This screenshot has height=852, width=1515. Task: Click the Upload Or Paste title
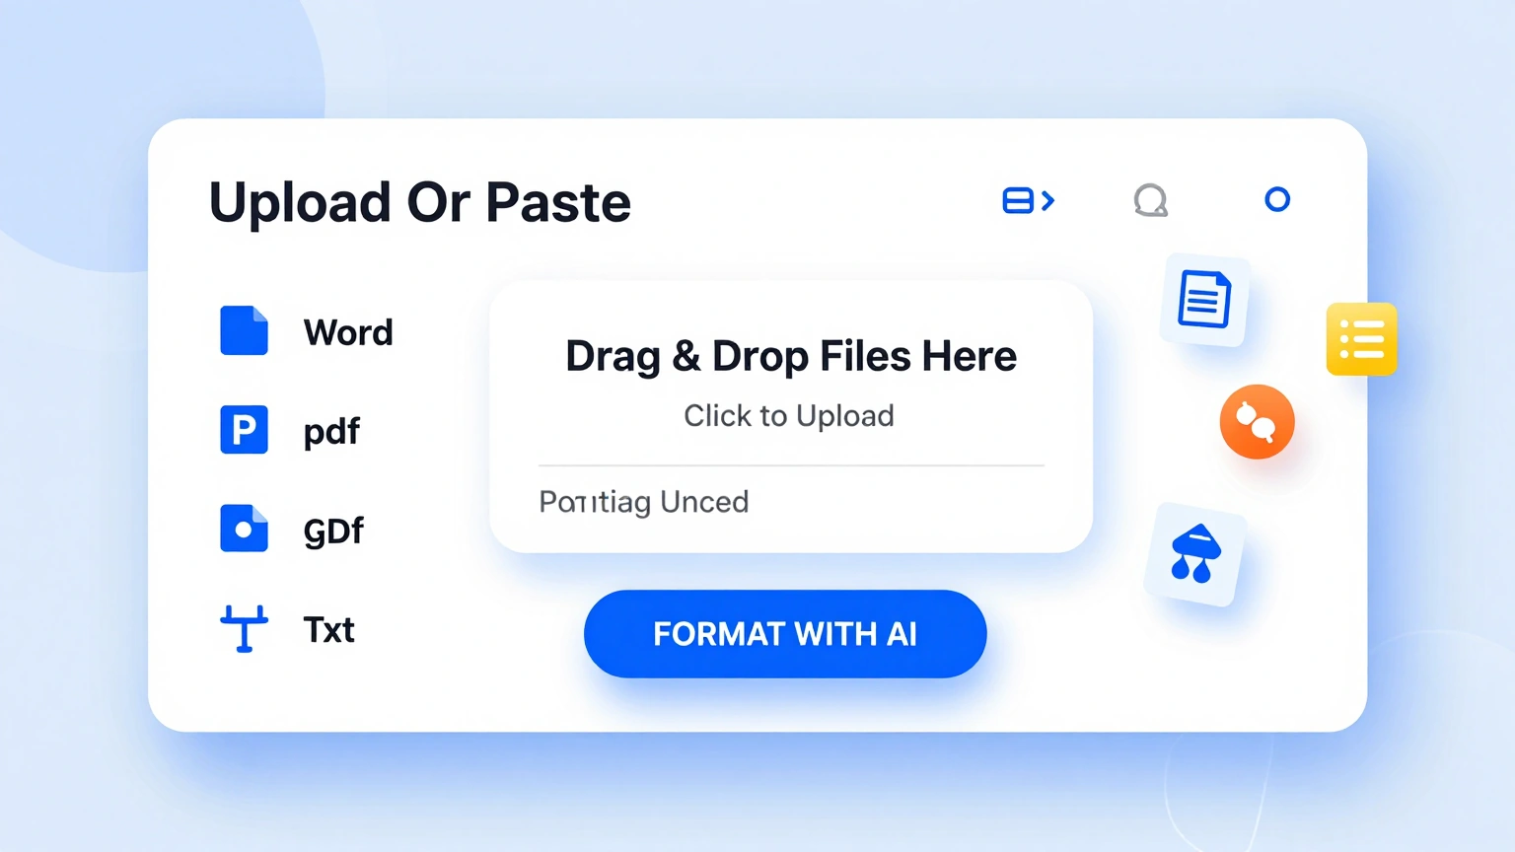point(420,202)
